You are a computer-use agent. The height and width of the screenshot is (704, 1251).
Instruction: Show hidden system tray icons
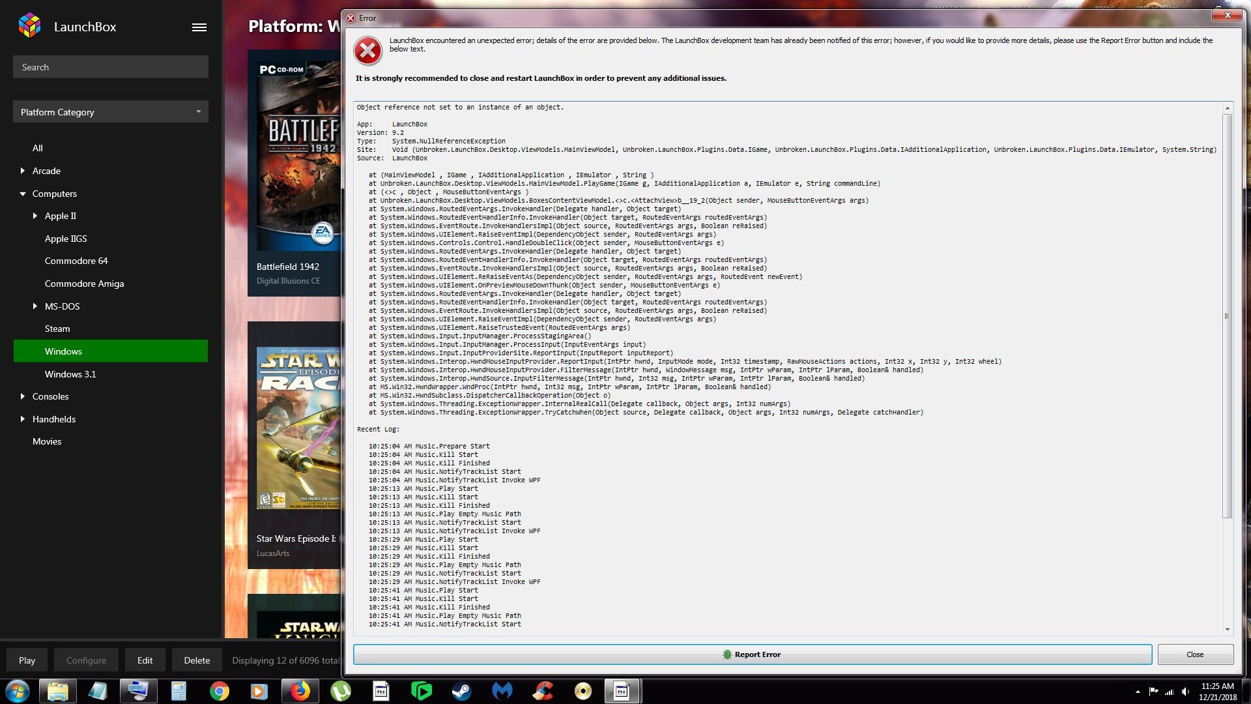point(1138,692)
